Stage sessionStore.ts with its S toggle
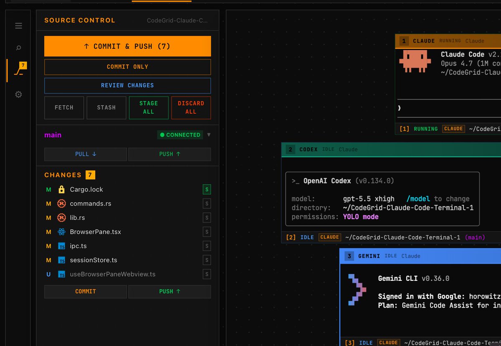This screenshot has width=501, height=346. tap(207, 260)
